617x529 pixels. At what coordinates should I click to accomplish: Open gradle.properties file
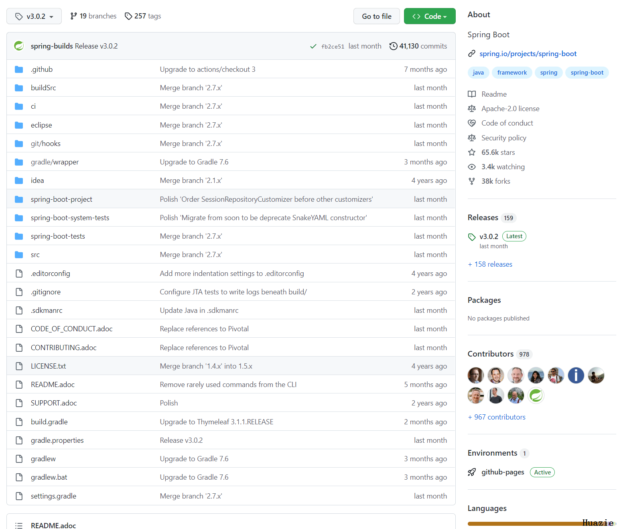pyautogui.click(x=57, y=440)
